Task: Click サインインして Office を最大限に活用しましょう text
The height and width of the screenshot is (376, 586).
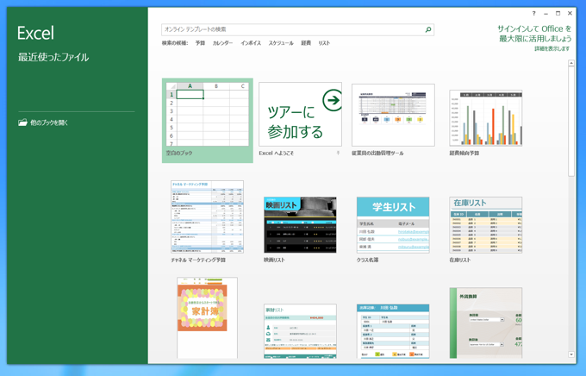Action: click(534, 34)
